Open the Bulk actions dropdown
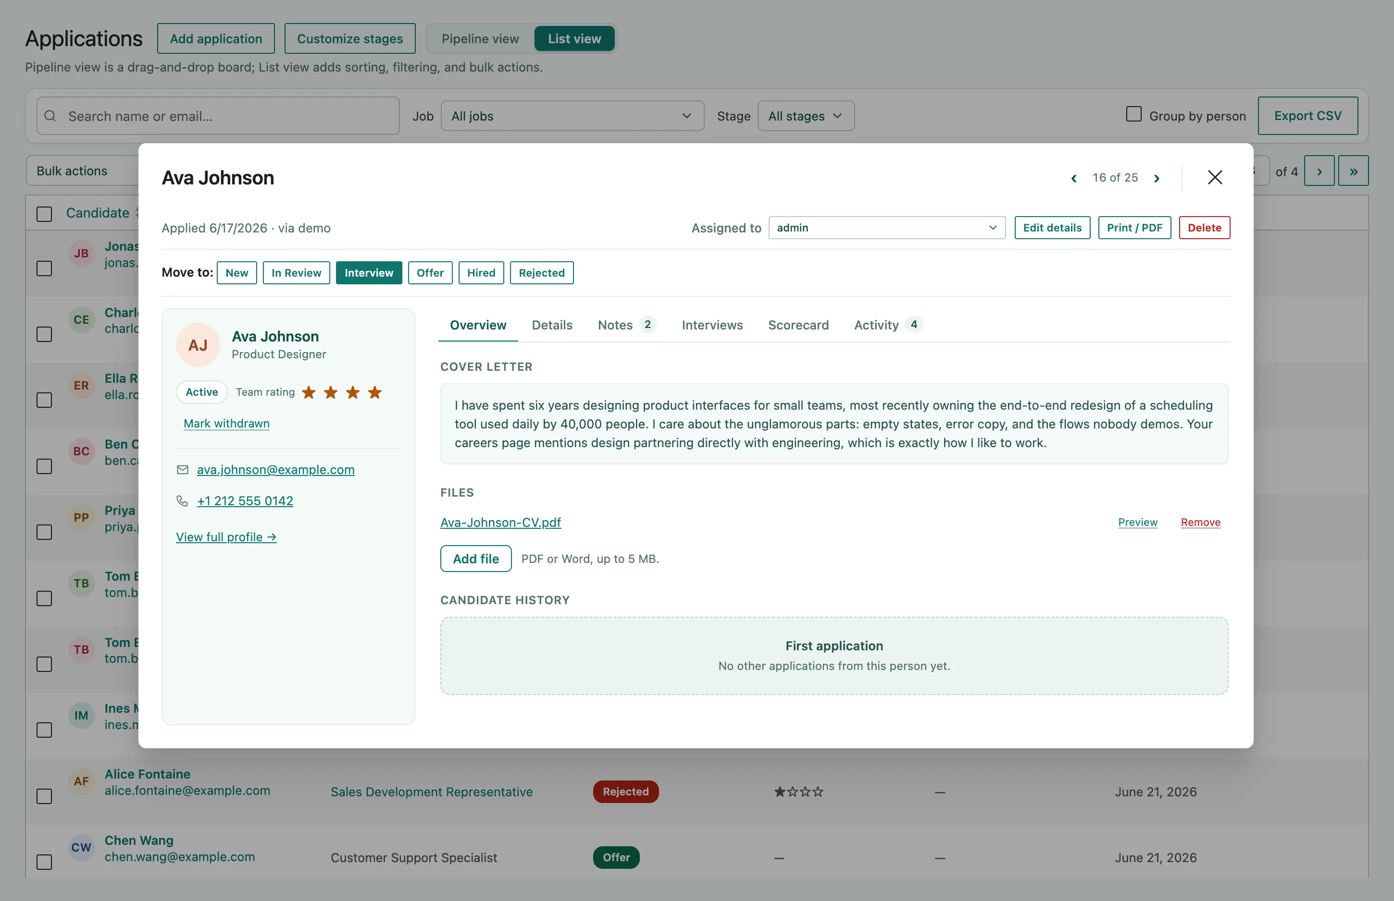The height and width of the screenshot is (901, 1394). coord(82,171)
